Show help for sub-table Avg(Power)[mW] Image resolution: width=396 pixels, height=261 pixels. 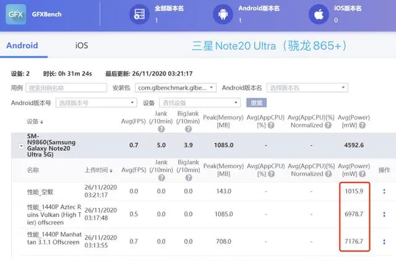(363, 174)
